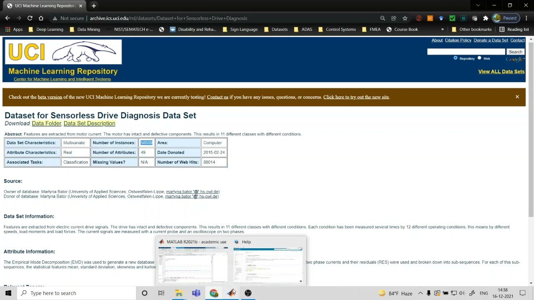The height and width of the screenshot is (300, 534).
Task: Click the Search button
Action: click(x=515, y=52)
